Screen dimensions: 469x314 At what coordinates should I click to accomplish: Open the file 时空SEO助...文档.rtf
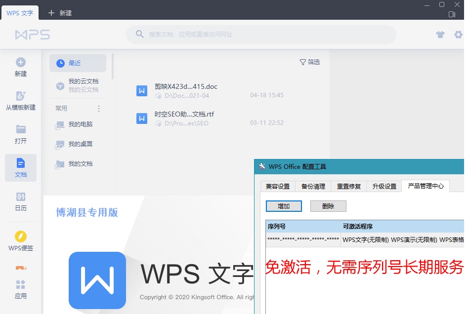pos(184,114)
